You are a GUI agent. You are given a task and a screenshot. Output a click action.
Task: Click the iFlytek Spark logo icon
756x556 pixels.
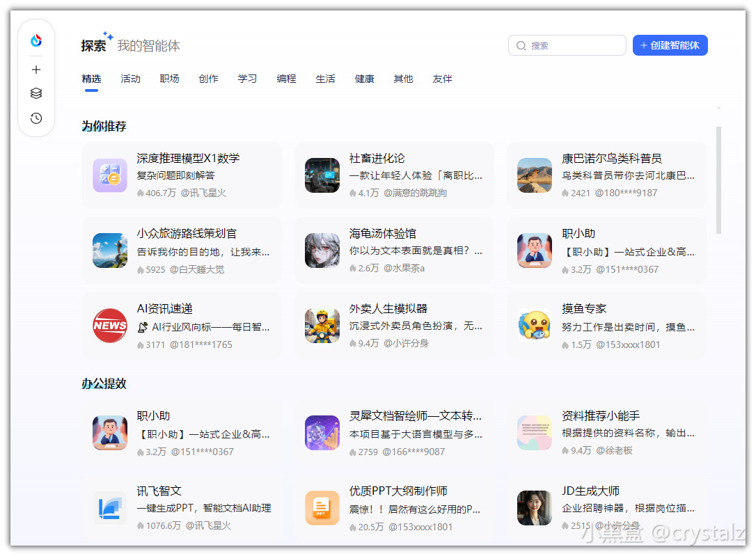(36, 40)
